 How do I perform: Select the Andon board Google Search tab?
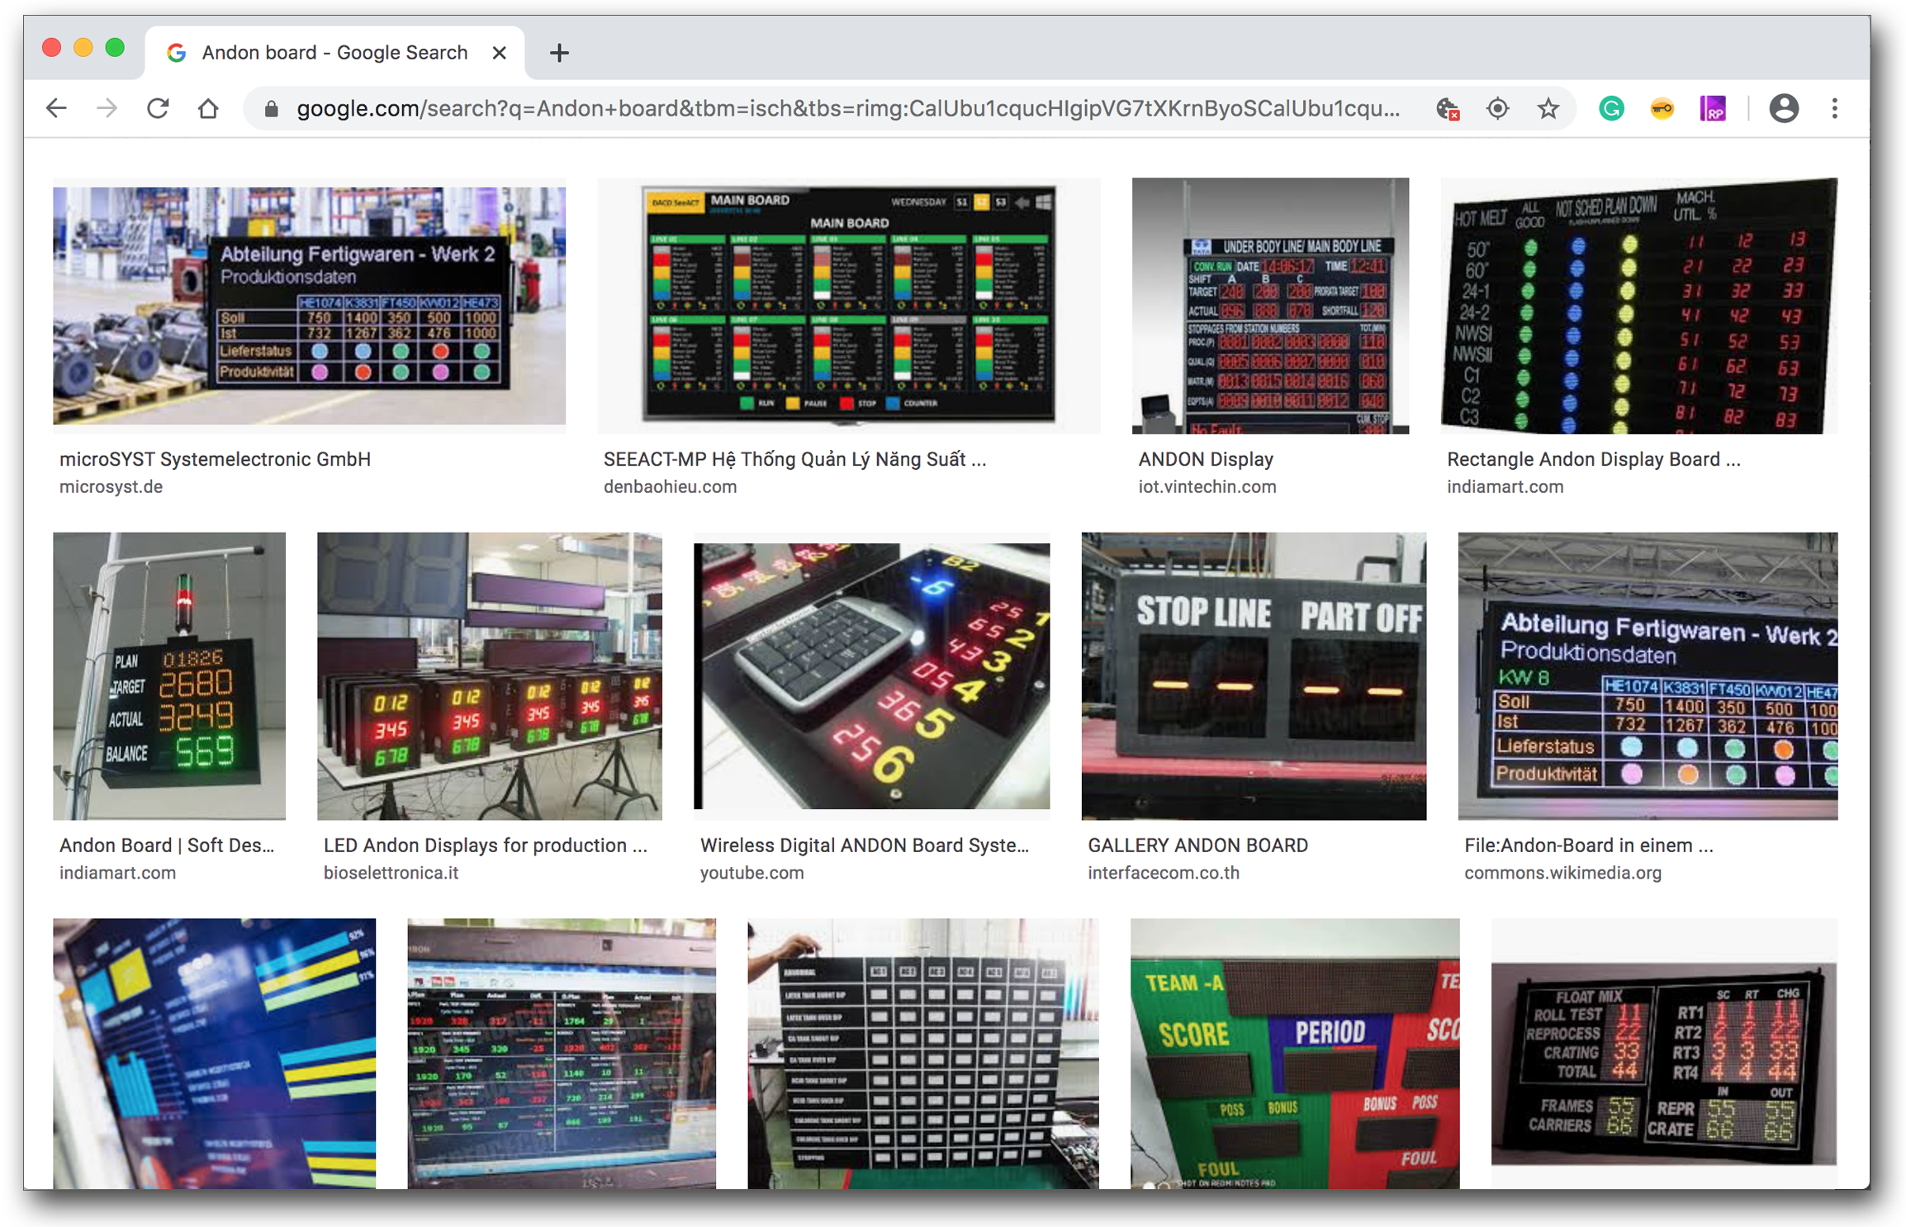334,53
